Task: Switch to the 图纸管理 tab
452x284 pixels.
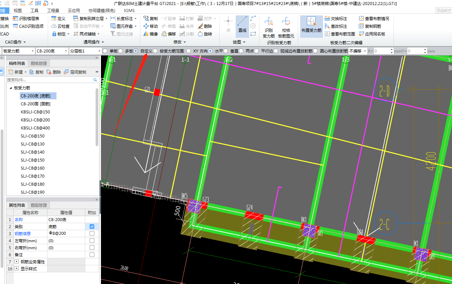Action: click(39, 64)
